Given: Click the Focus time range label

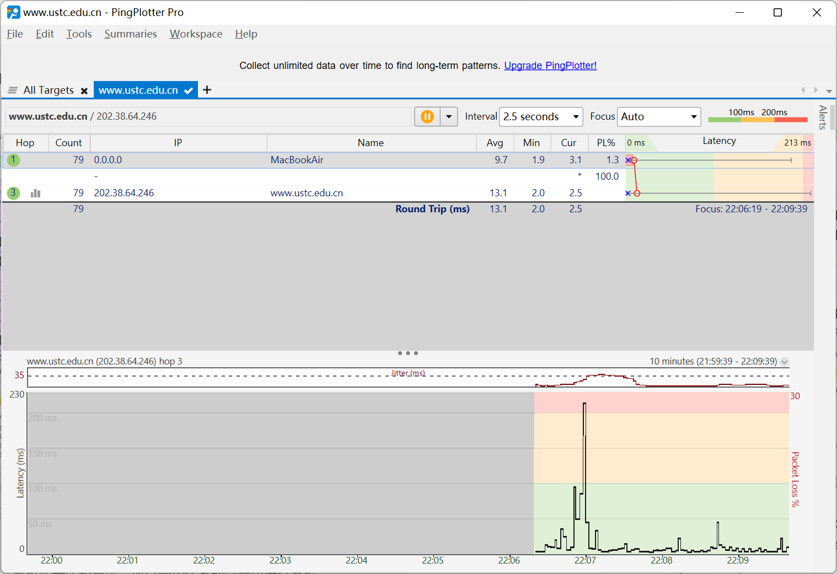Looking at the screenshot, I should 751,208.
